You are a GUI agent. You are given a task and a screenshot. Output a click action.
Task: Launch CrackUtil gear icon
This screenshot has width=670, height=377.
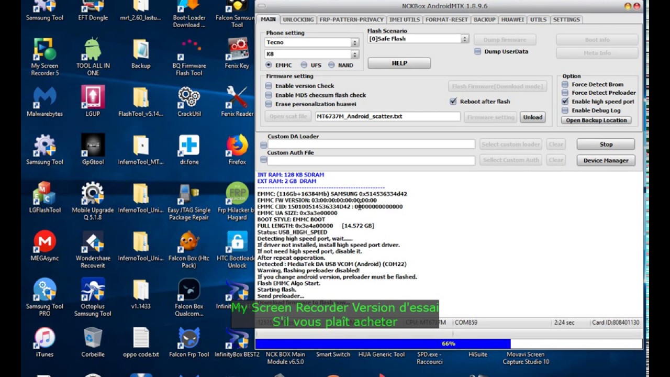(189, 102)
